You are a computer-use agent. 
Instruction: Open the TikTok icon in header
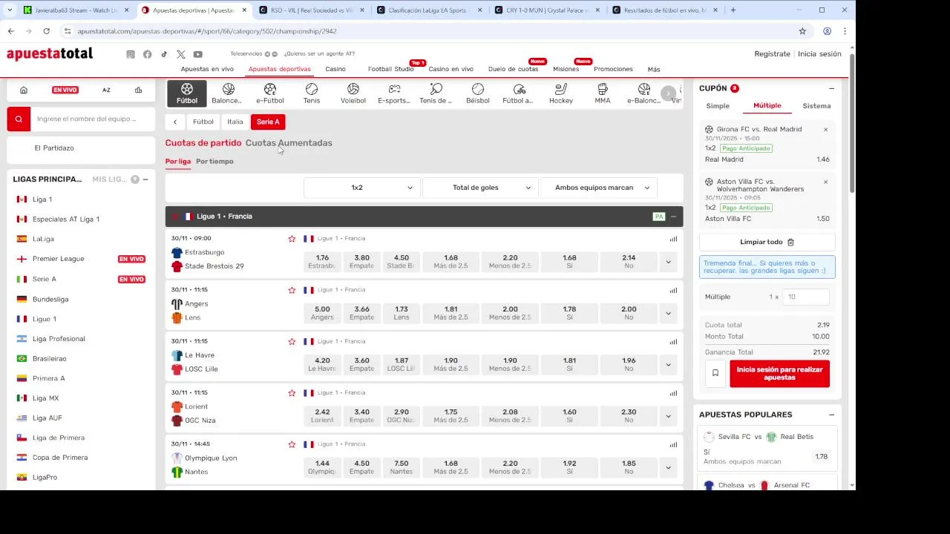164,54
